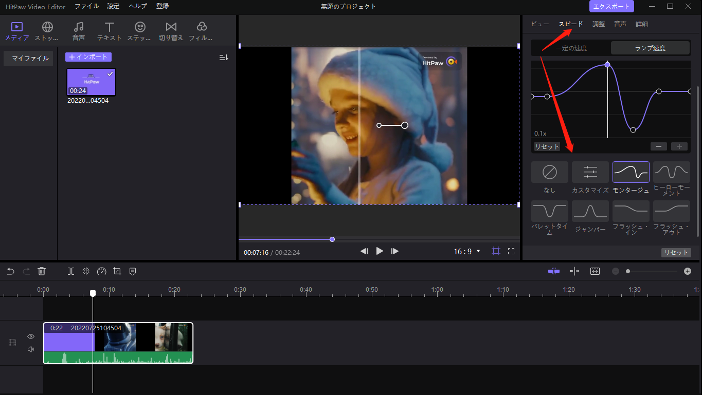Image resolution: width=702 pixels, height=395 pixels.
Task: Toggle video track visibility eye icon
Action: click(31, 336)
